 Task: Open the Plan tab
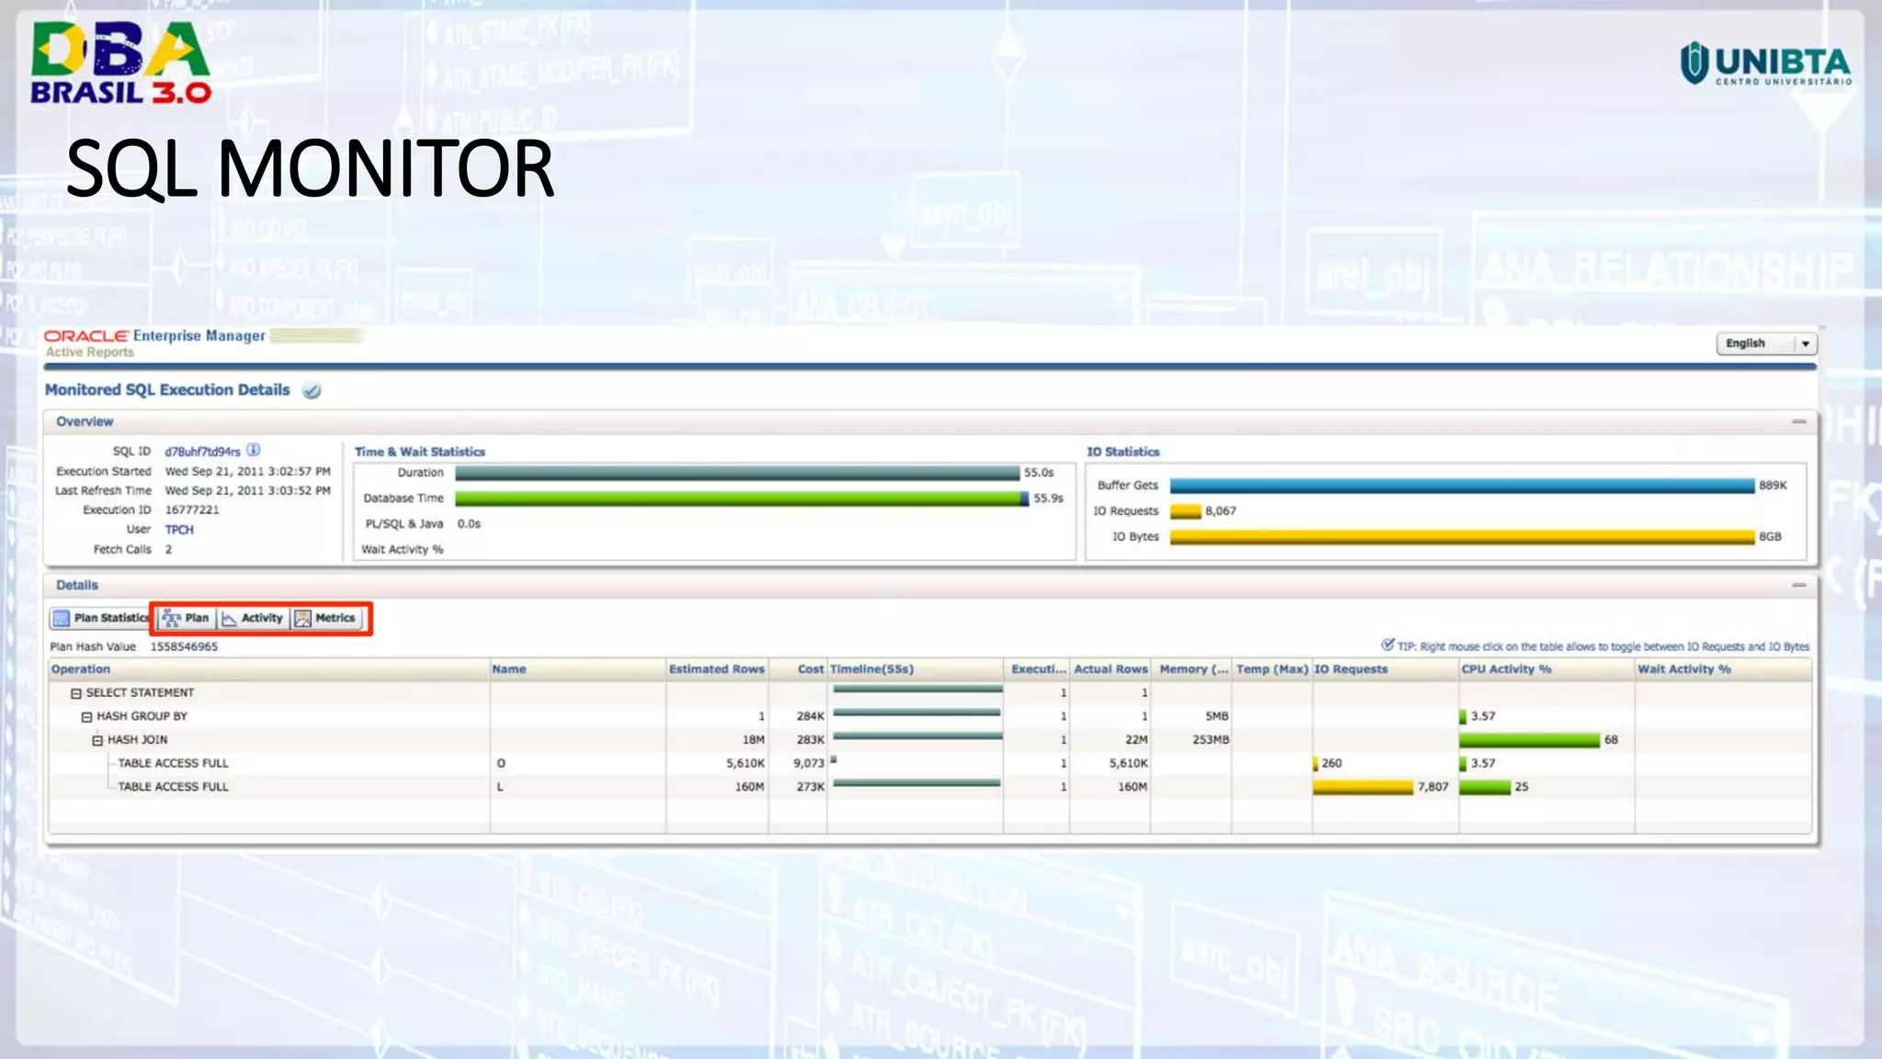tap(187, 619)
